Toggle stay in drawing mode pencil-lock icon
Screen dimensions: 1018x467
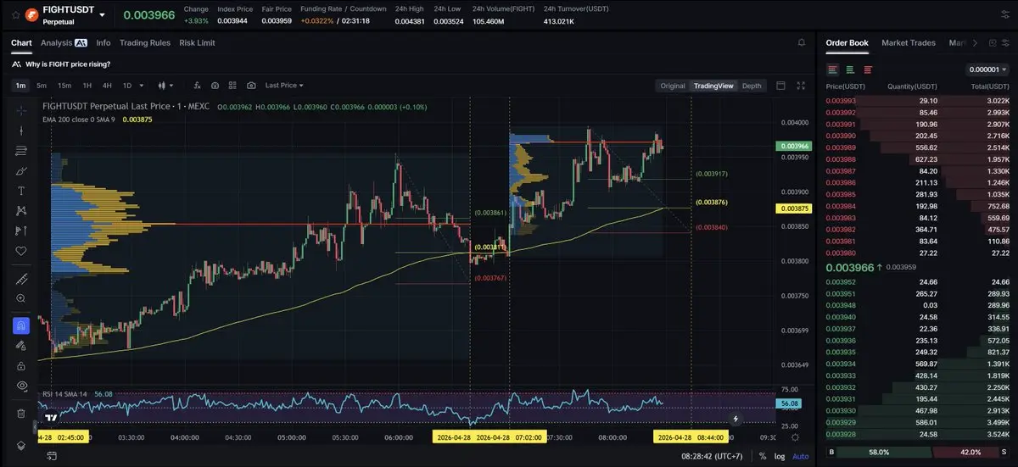(21, 346)
